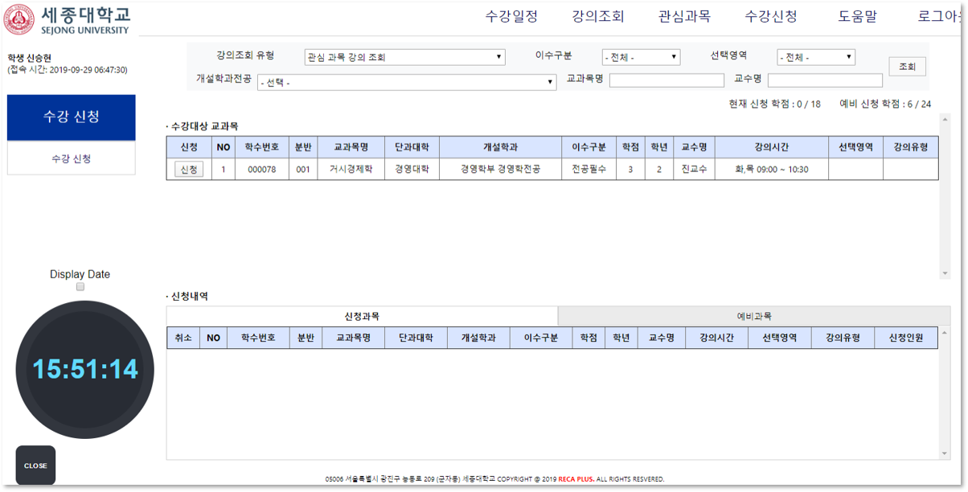Viewport: 968px width, 492px height.
Task: Enable the Display Date checkbox
Action: 80,286
